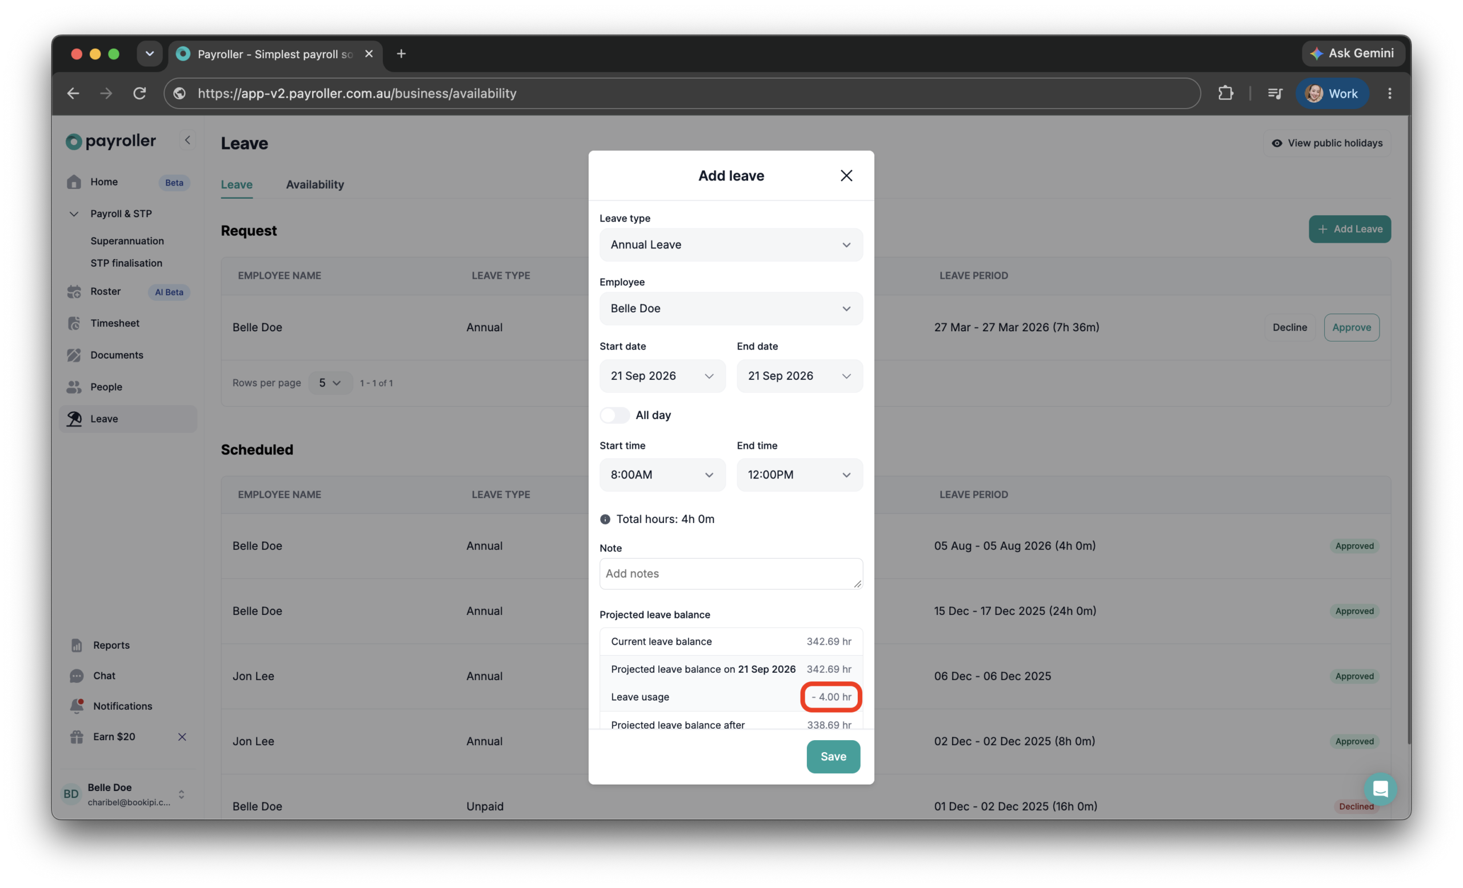The width and height of the screenshot is (1463, 888).
Task: Close the Add leave dialog
Action: point(846,175)
